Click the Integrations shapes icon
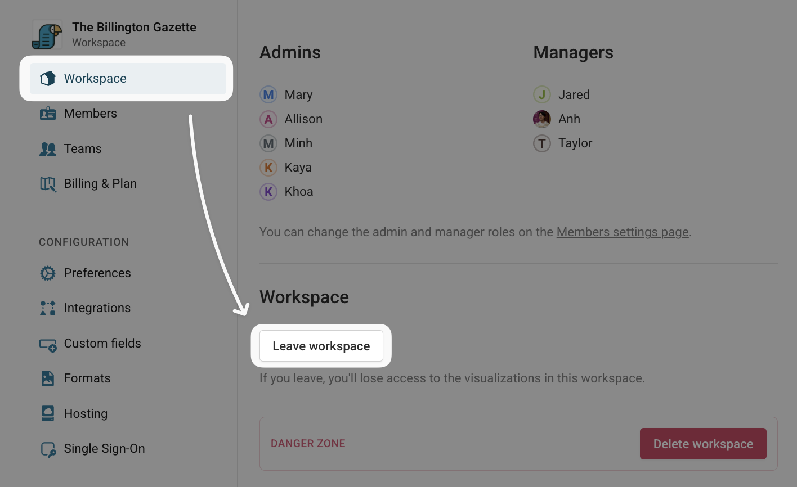797x487 pixels. (x=48, y=308)
